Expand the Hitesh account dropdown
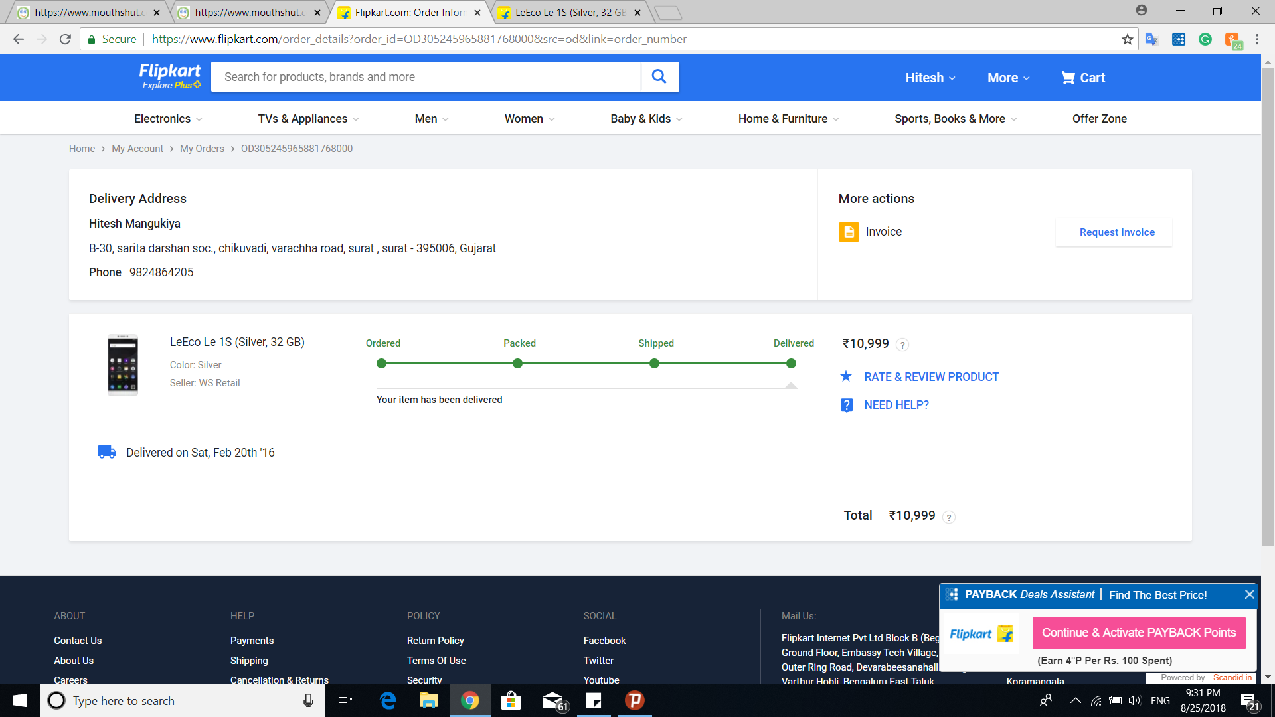 pos(930,78)
